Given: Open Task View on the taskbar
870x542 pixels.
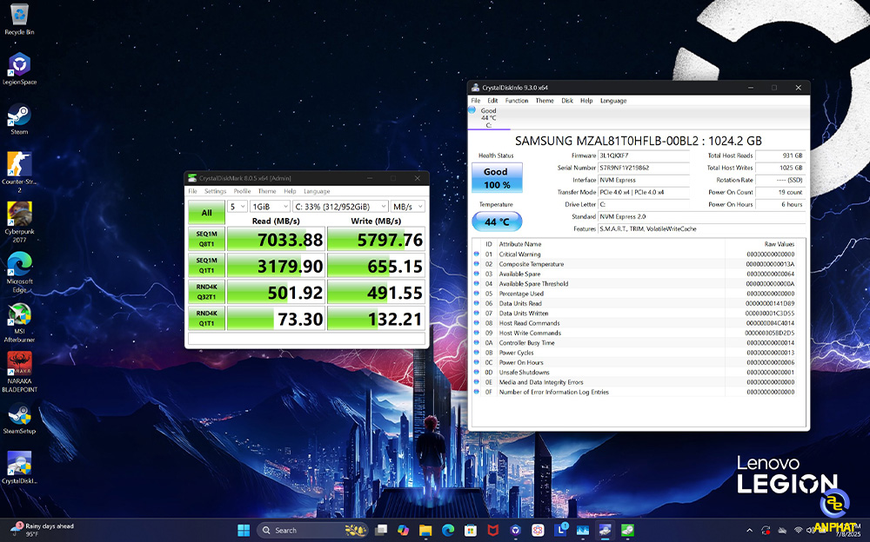Looking at the screenshot, I should 381,531.
